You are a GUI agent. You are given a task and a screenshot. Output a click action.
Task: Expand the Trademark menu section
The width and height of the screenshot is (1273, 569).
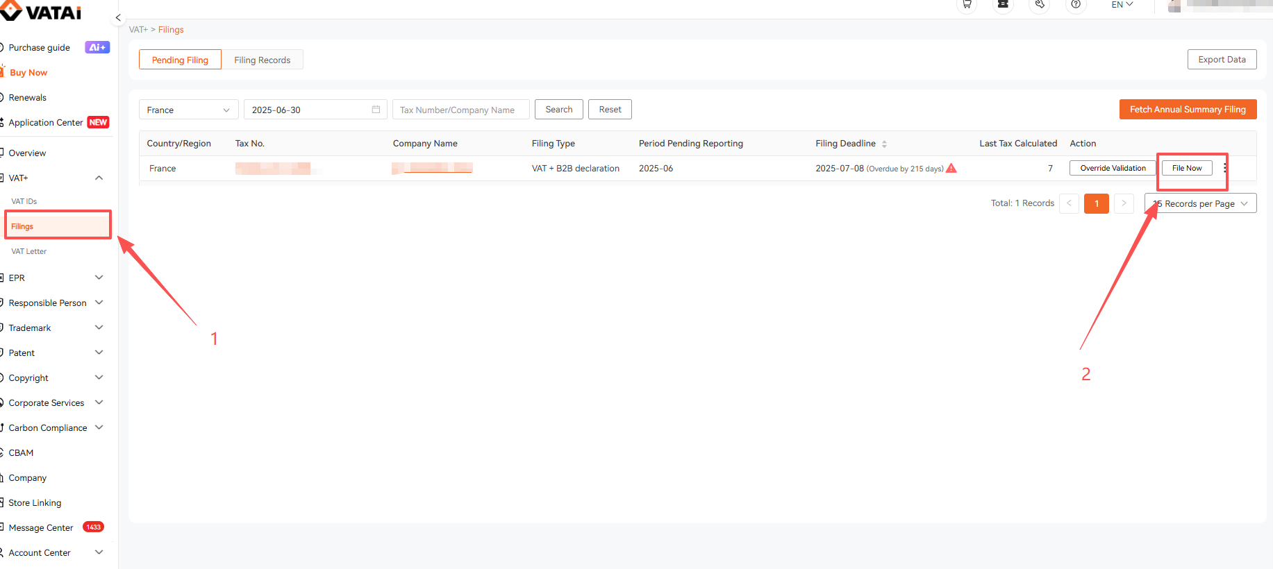coord(99,328)
